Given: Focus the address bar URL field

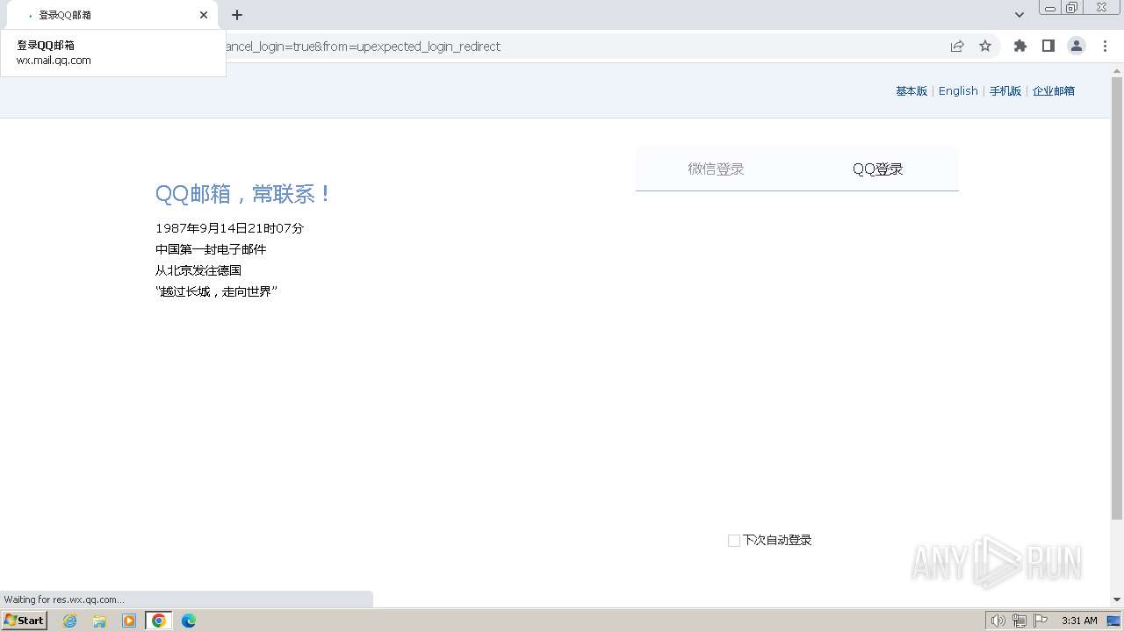Looking at the screenshot, I should tap(580, 47).
